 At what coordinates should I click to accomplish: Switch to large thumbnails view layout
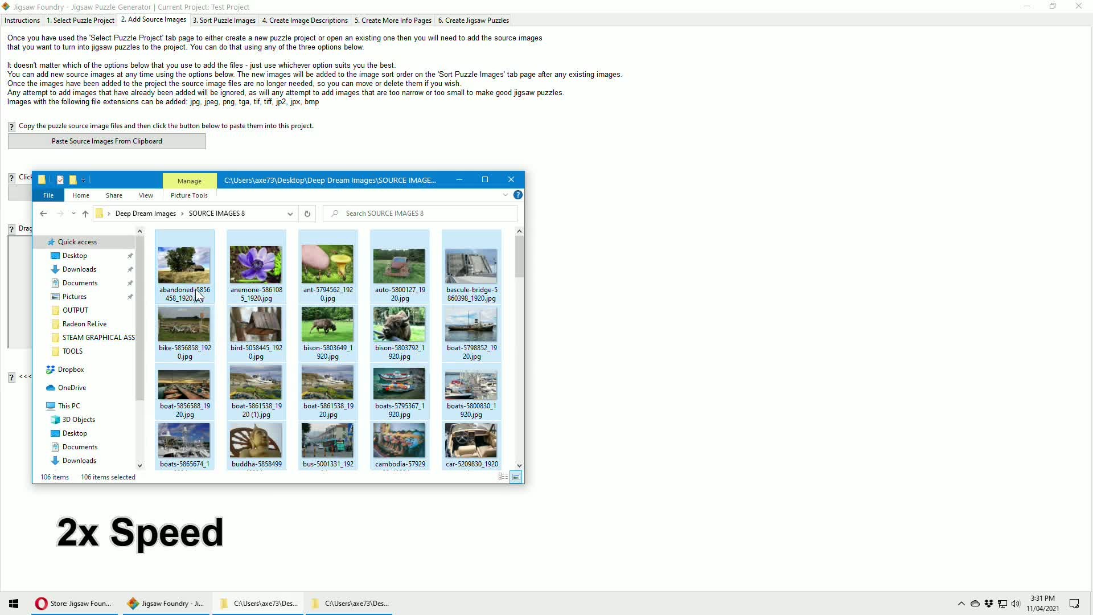[x=516, y=477]
